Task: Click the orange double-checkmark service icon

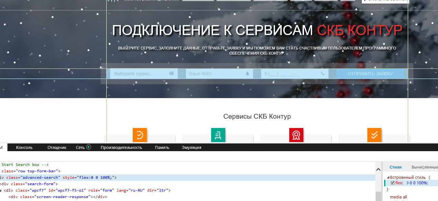Action: pos(374,135)
